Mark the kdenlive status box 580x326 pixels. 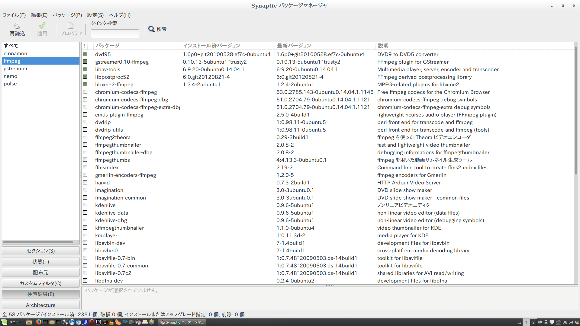coord(85,205)
